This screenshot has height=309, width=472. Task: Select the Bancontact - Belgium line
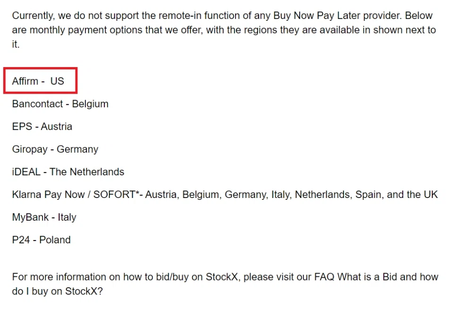point(60,104)
